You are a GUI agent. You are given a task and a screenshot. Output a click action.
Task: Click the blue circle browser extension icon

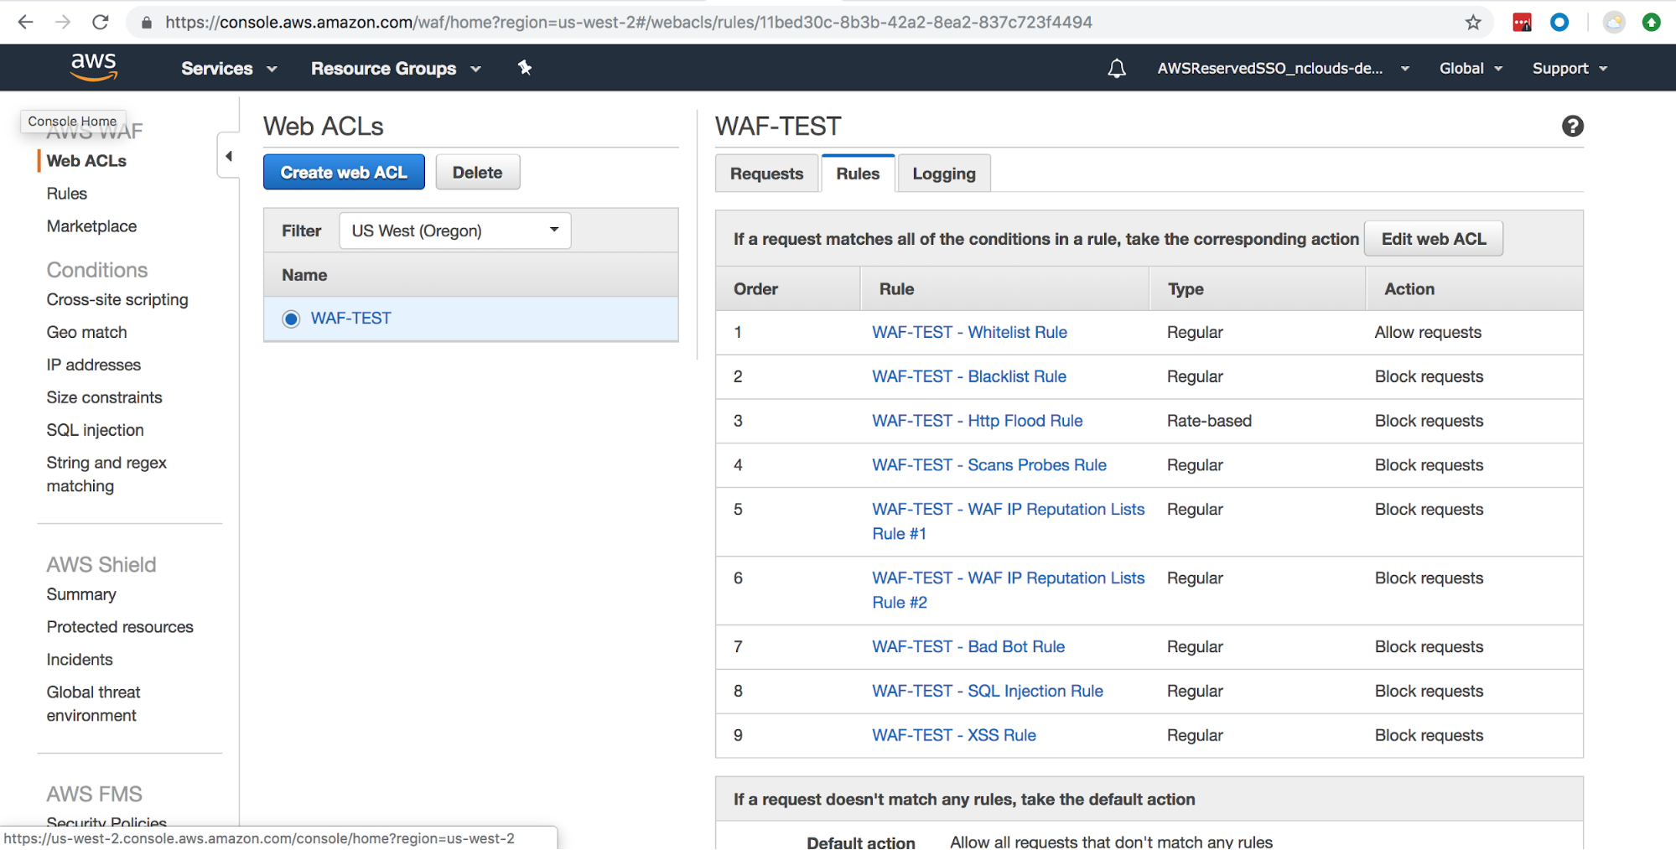pyautogui.click(x=1559, y=22)
